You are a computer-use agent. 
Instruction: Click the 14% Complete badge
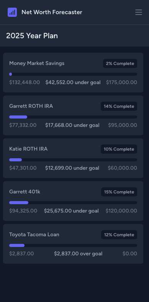[119, 106]
